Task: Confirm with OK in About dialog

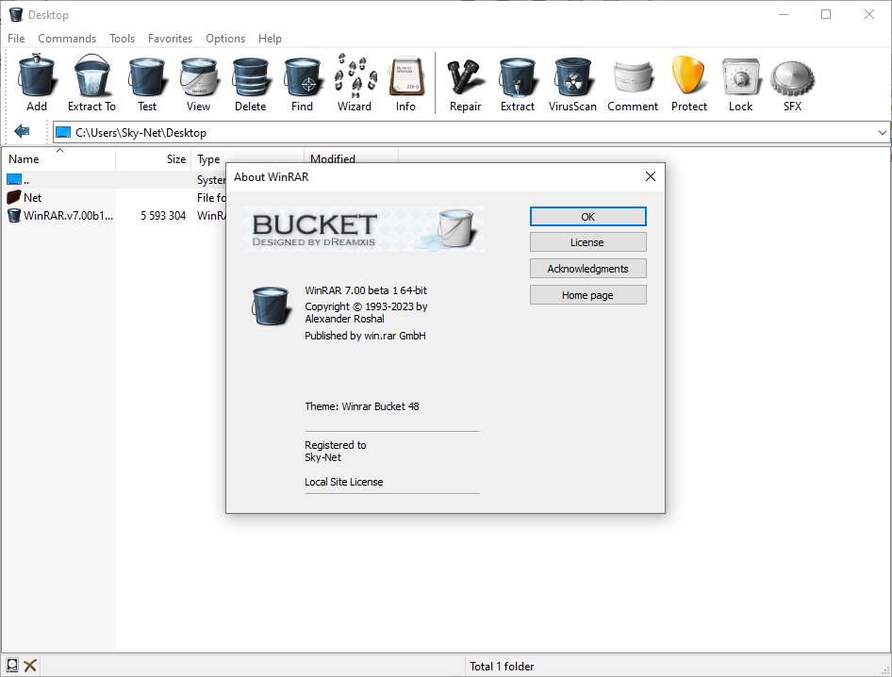Action: [587, 216]
